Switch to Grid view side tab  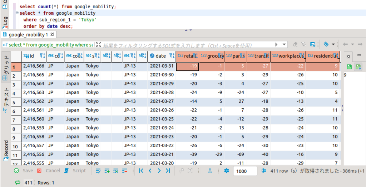[6, 67]
